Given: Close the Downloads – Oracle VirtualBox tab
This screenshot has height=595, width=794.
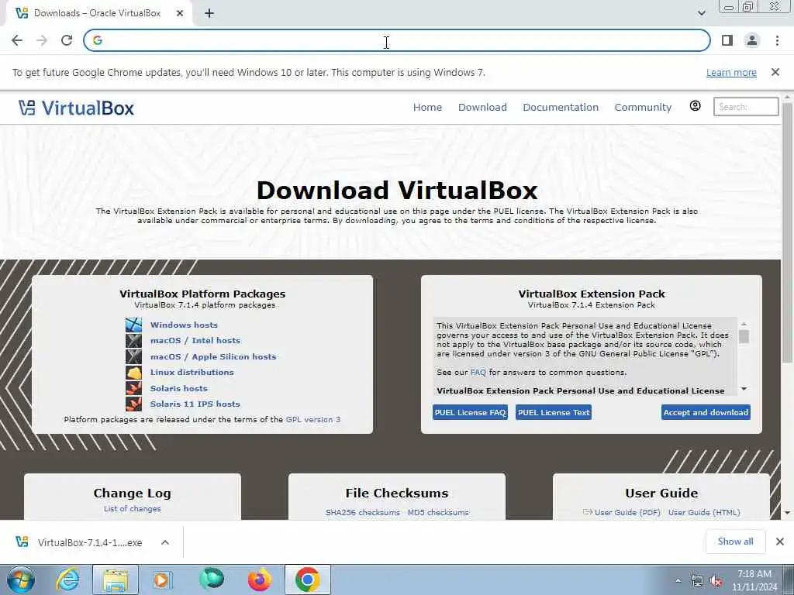Looking at the screenshot, I should point(180,14).
